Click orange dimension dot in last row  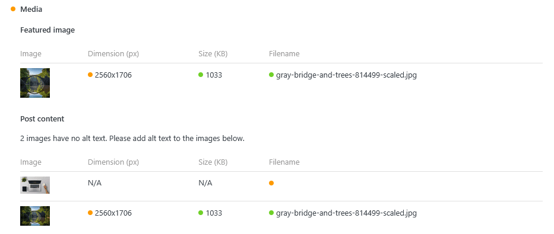(90, 213)
